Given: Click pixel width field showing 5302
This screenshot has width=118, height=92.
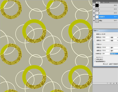Looking at the screenshot, I should click(105, 37).
